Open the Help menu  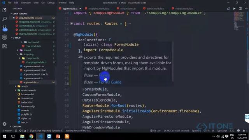[x=72, y=3]
